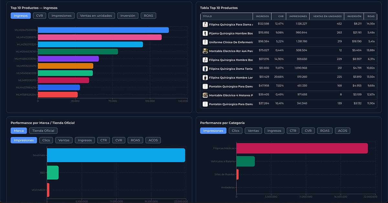Select Ingresos in Performance por Marca

coord(85,140)
